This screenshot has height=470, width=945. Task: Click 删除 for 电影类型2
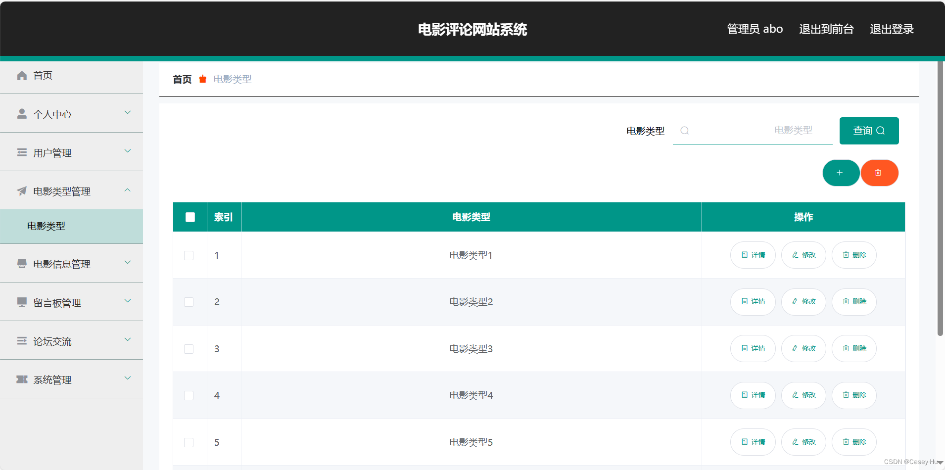point(854,301)
